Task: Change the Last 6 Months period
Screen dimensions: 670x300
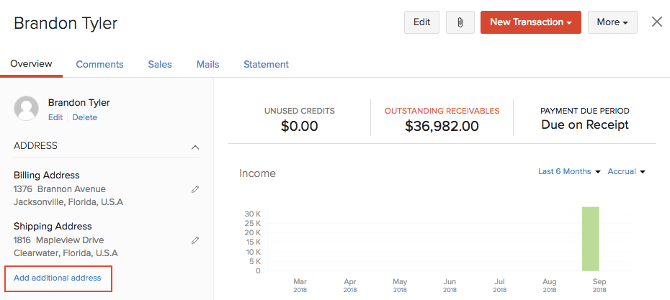Action: click(x=569, y=171)
